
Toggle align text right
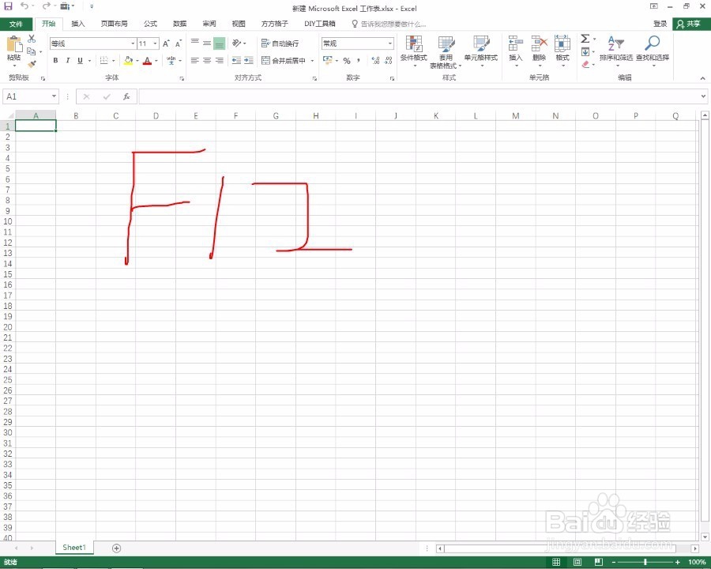pos(220,60)
